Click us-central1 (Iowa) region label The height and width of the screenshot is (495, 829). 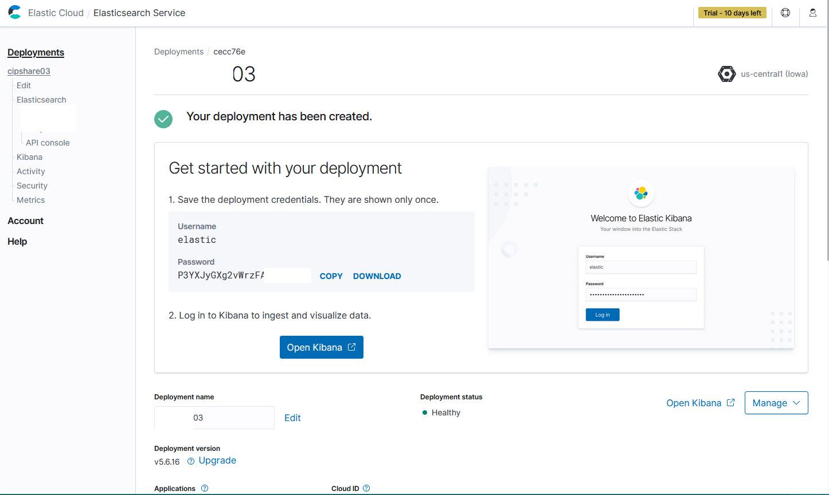tap(775, 74)
